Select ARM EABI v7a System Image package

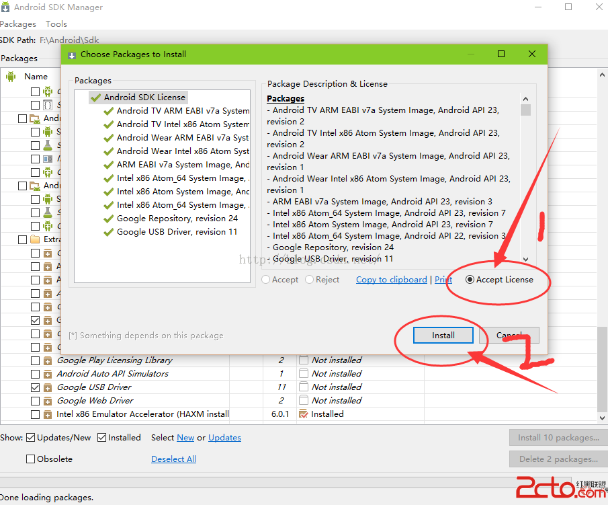(x=183, y=165)
